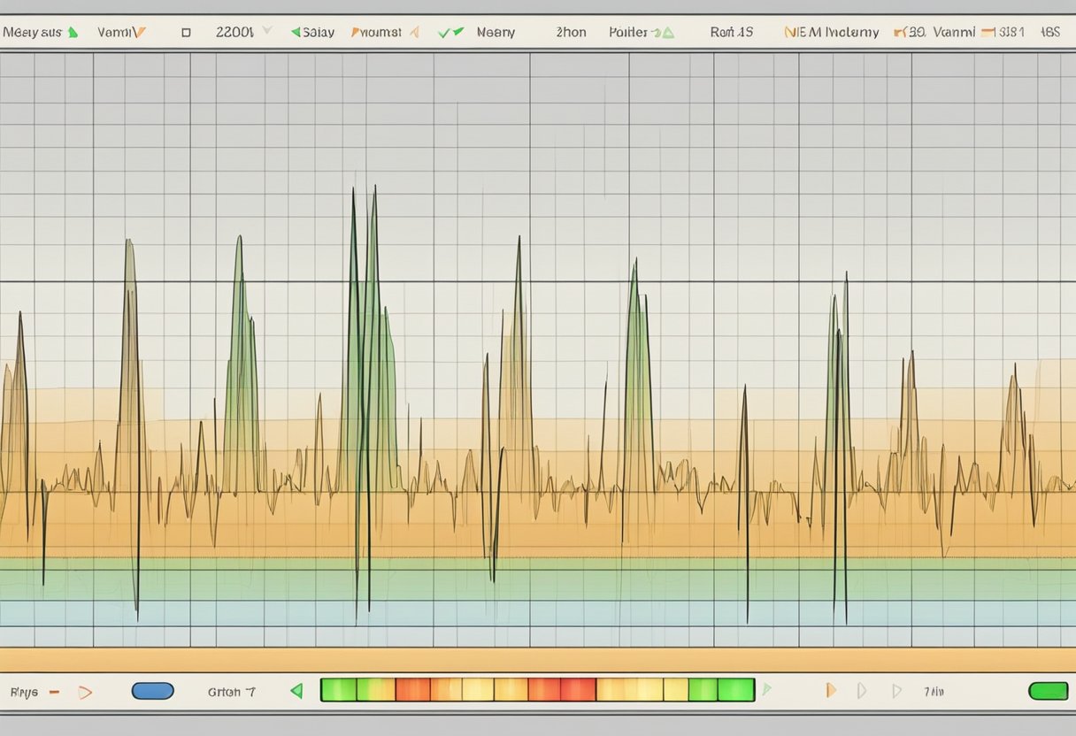Viewport: 1076px width, 736px height.
Task: Click the green left arrow before the color bar
Action: 297,691
